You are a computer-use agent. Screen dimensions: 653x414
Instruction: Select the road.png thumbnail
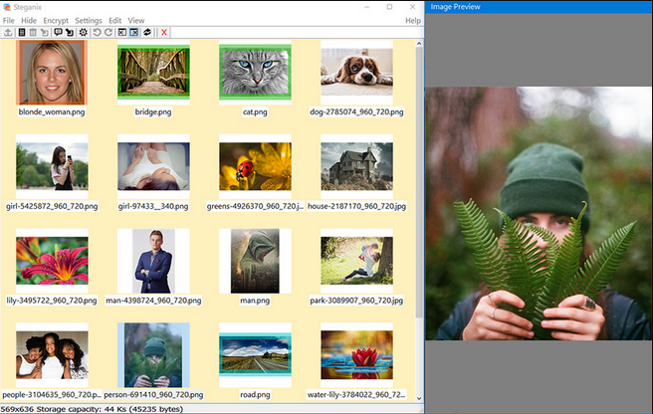point(255,354)
